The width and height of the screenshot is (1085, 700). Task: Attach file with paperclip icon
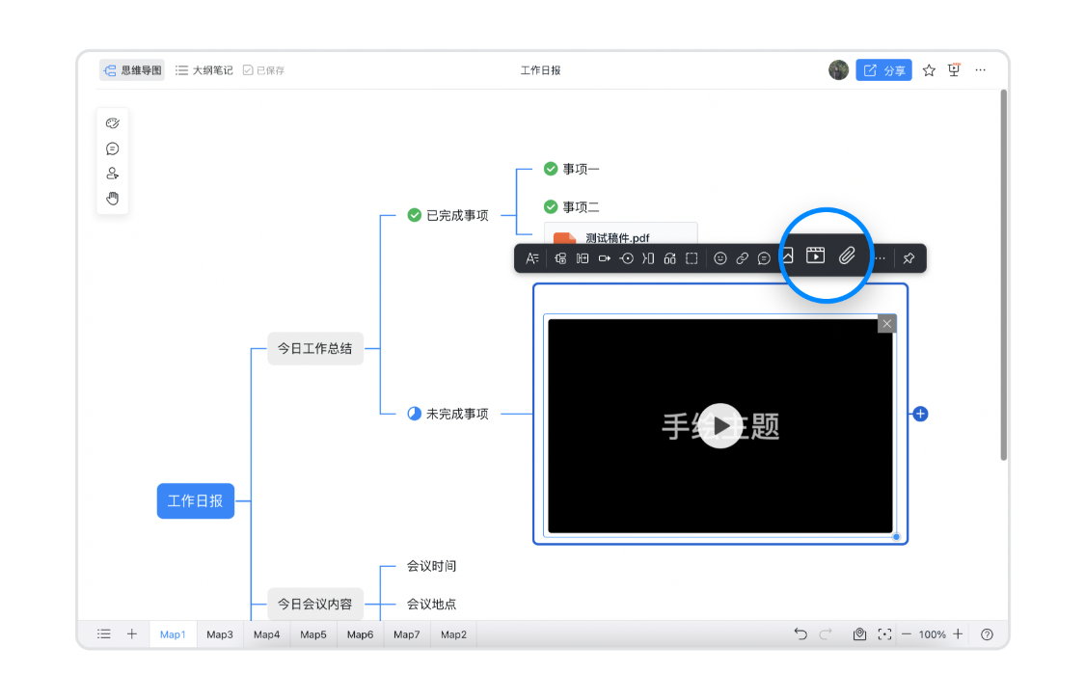847,256
